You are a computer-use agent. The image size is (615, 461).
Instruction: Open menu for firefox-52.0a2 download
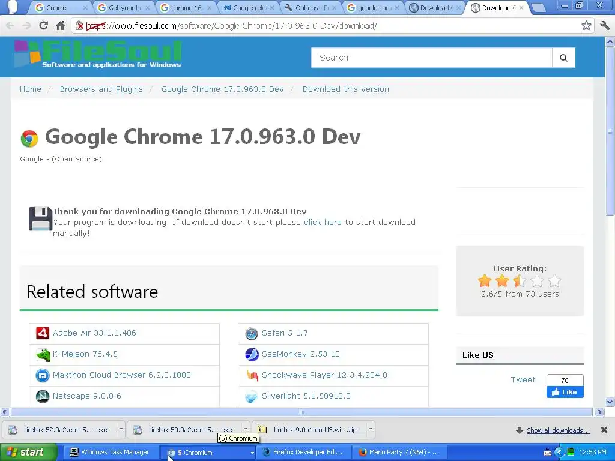[120, 429]
